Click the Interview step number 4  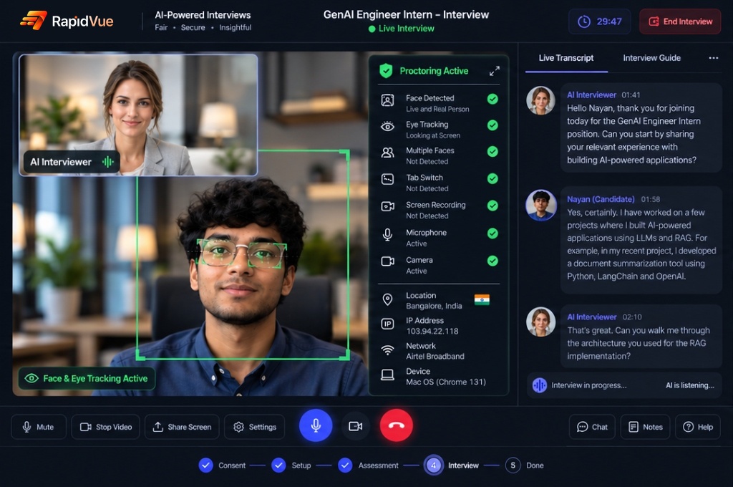433,466
